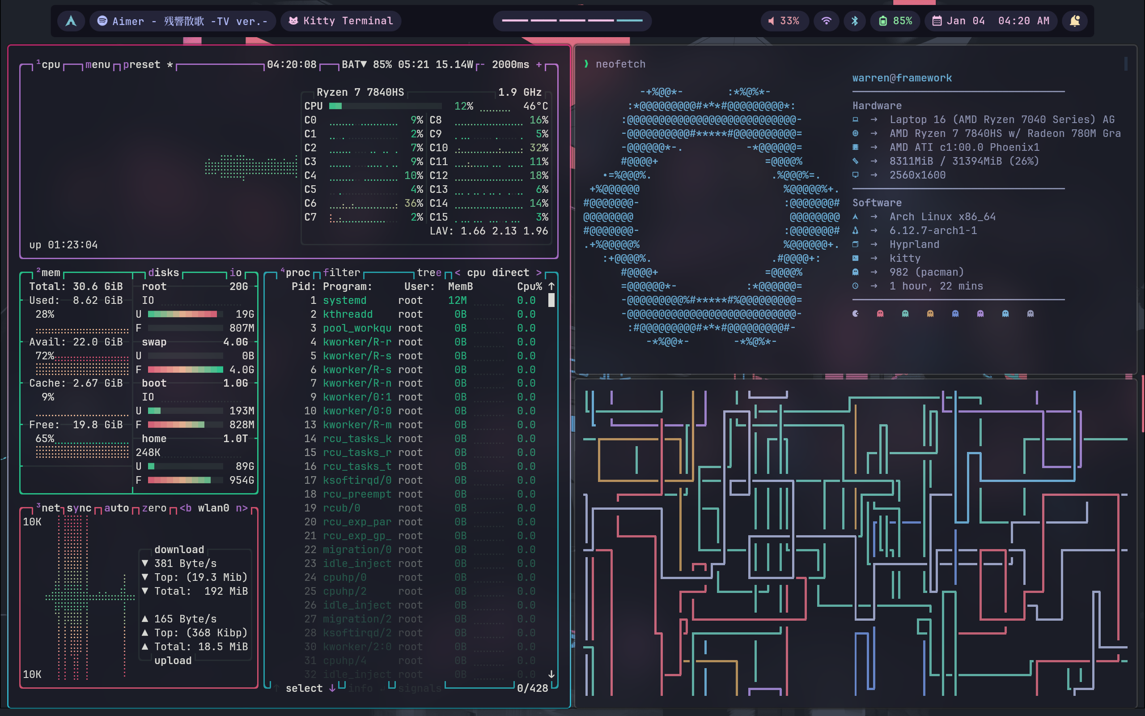The width and height of the screenshot is (1145, 716).
Task: Click the uptime clock icon beside 1 hour
Action: (x=856, y=286)
